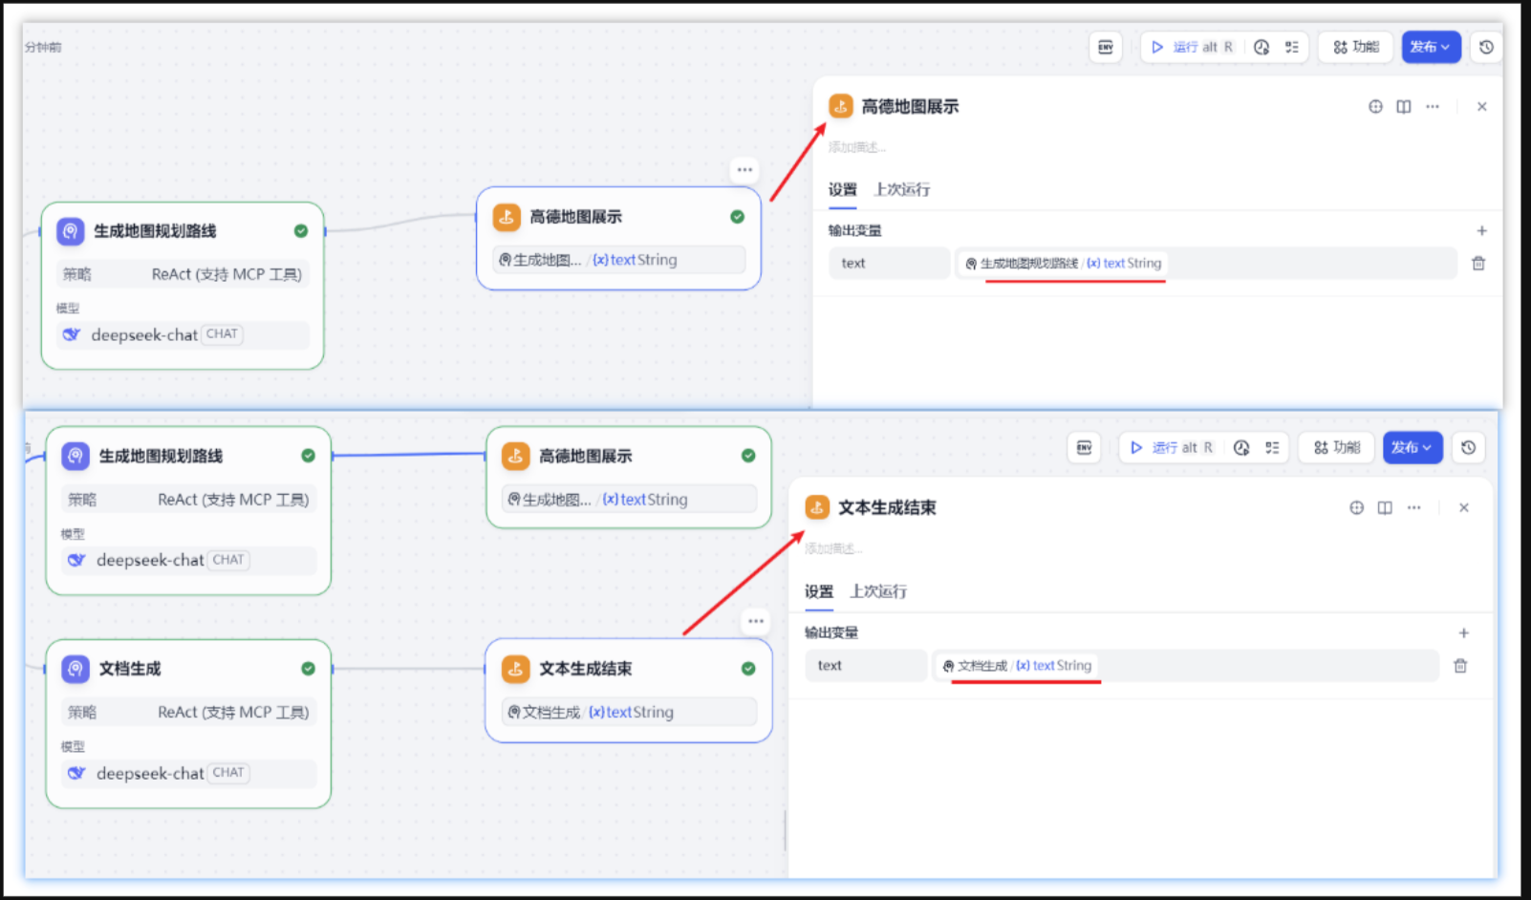This screenshot has height=900, width=1531.
Task: Click text name field in 文本生成结束 panel
Action: point(866,665)
